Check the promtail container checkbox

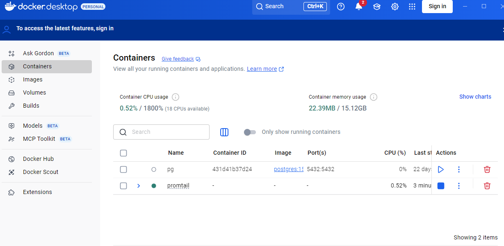tap(123, 186)
